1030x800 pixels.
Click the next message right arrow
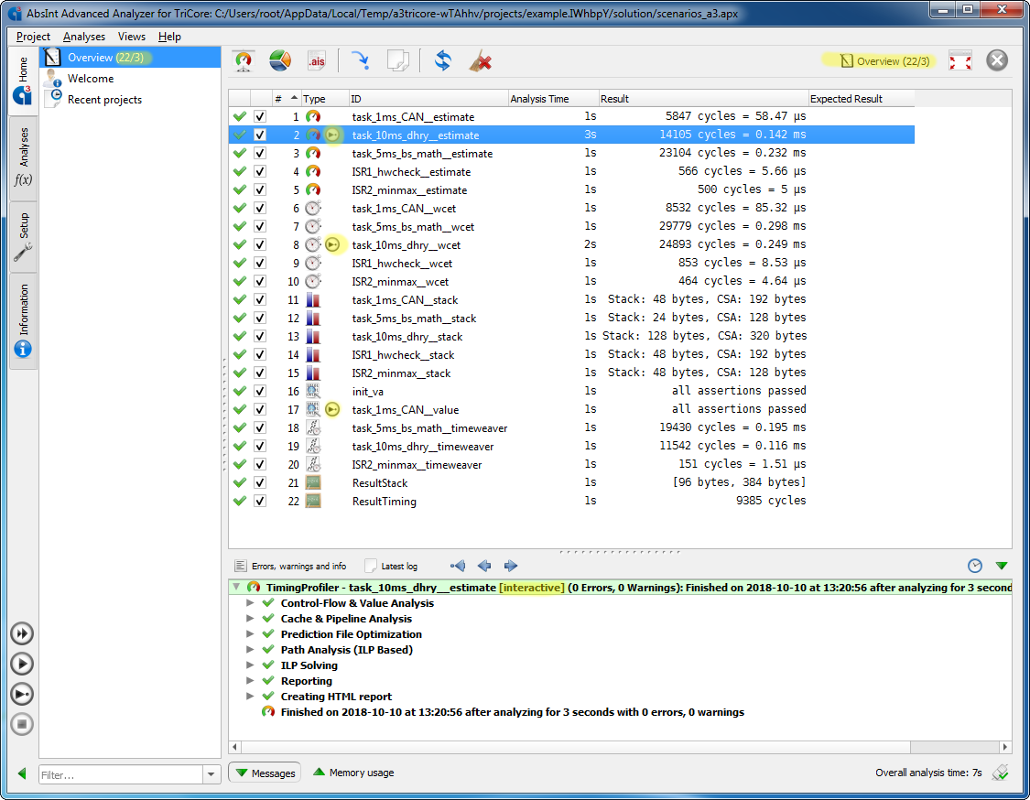tap(510, 566)
